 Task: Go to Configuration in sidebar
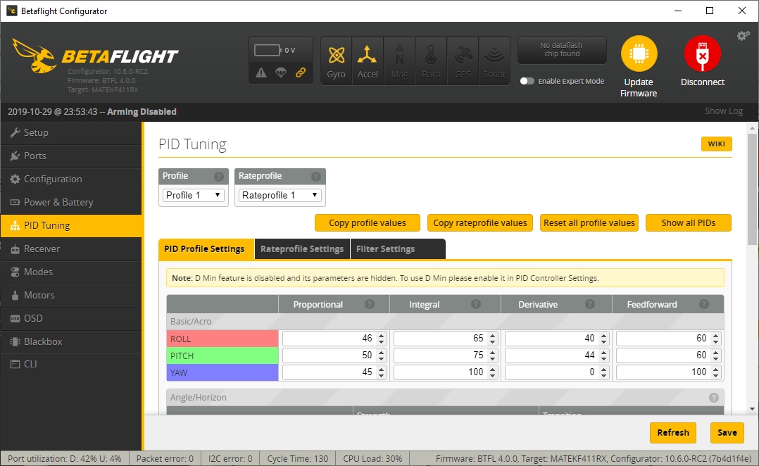71,179
